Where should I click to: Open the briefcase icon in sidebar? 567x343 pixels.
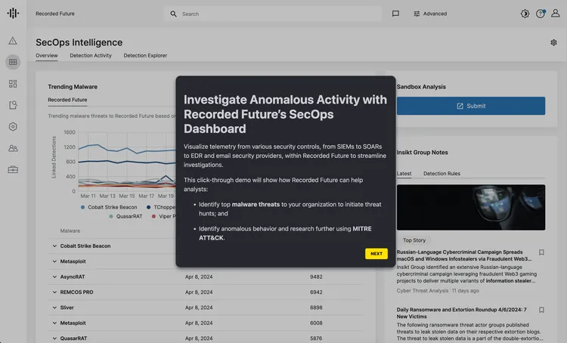tap(13, 169)
